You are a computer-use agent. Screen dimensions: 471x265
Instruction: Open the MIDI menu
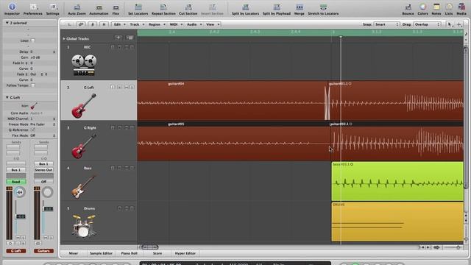(176, 24)
